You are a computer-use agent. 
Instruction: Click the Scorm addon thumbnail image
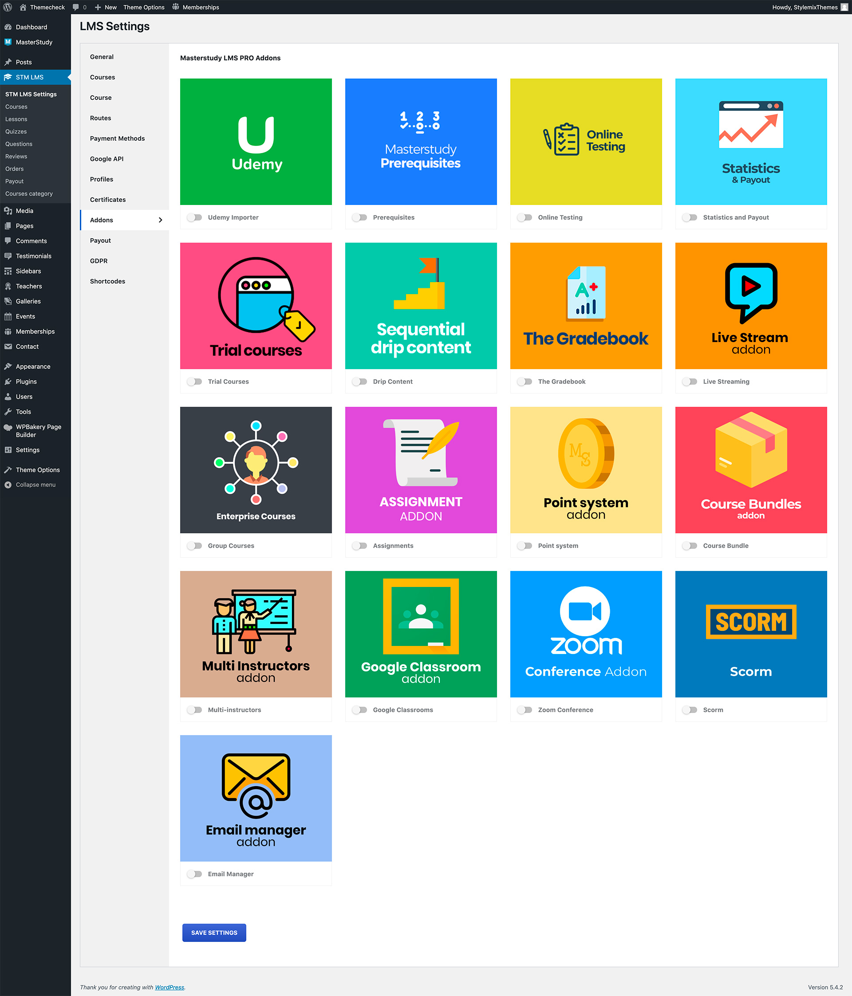tap(750, 634)
